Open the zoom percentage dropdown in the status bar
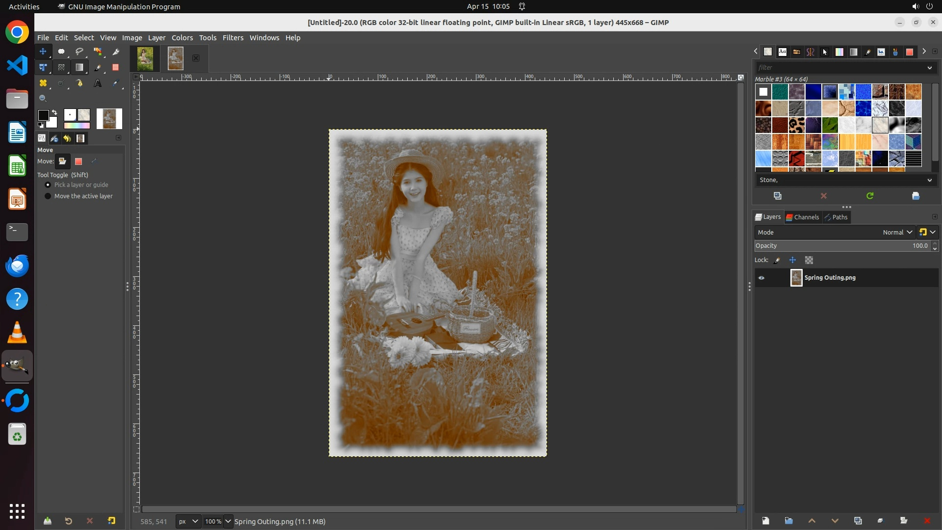Image resolution: width=942 pixels, height=530 pixels. pyautogui.click(x=228, y=521)
